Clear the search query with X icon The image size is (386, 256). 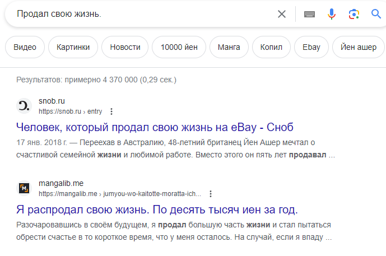tap(282, 14)
